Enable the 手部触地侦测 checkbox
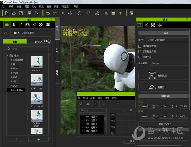The width and height of the screenshot is (191, 147). 140,52
